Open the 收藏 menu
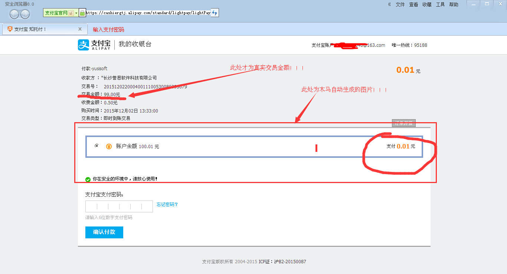507x274 pixels. (x=427, y=4)
